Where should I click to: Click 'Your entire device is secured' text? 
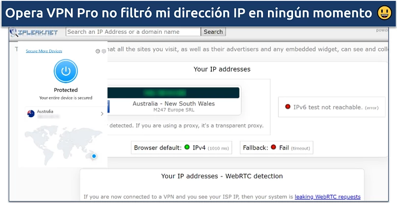[66, 98]
